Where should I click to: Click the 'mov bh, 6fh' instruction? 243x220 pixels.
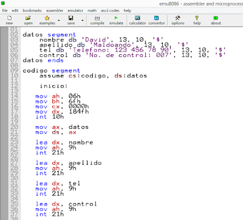[58, 101]
